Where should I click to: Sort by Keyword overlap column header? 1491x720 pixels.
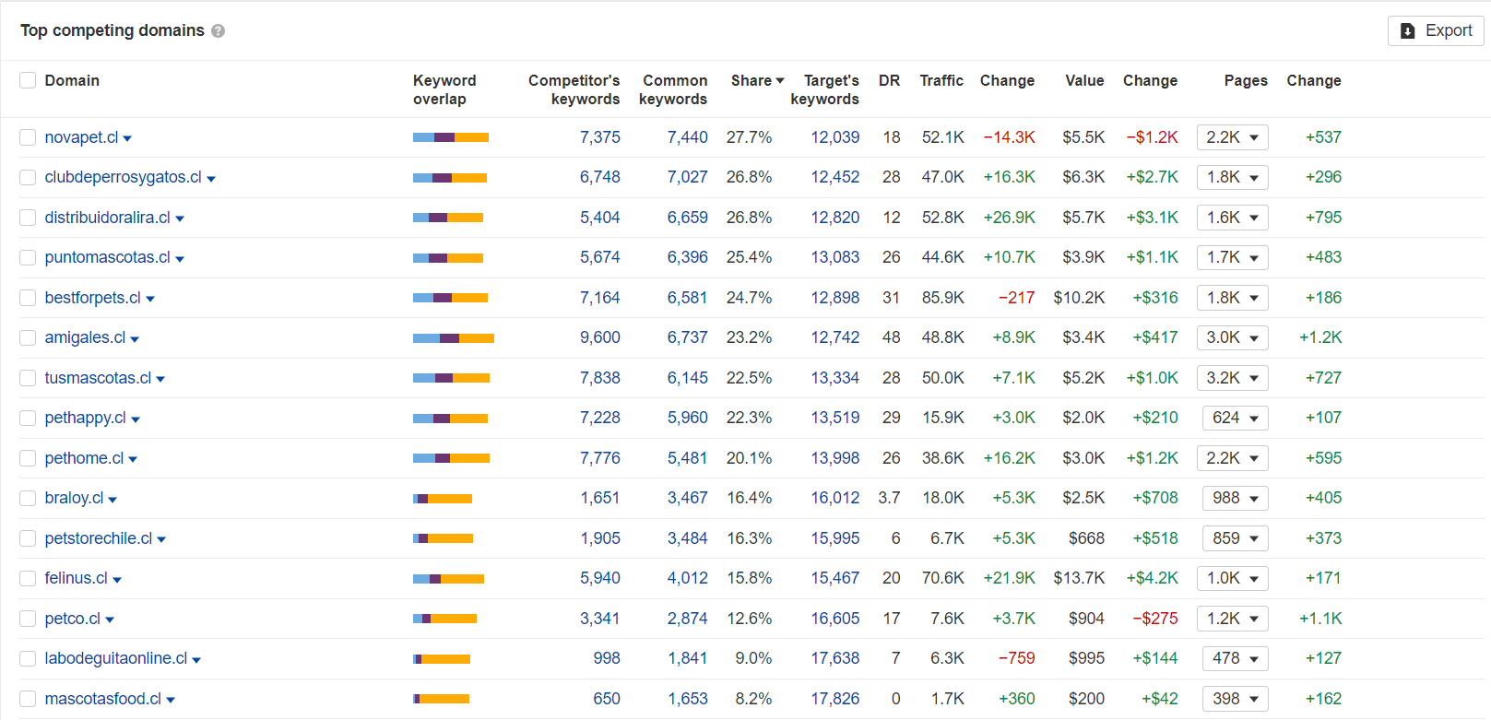pos(444,89)
